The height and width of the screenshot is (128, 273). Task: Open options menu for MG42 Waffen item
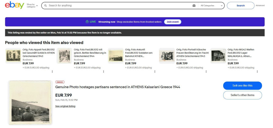coord(257,72)
